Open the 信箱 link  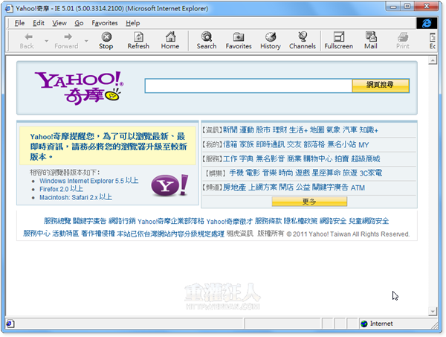coord(230,144)
